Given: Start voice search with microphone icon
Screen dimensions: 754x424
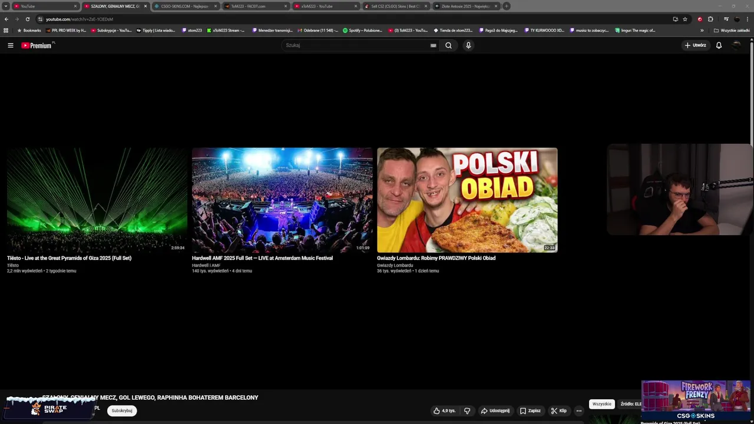Looking at the screenshot, I should click(x=468, y=45).
